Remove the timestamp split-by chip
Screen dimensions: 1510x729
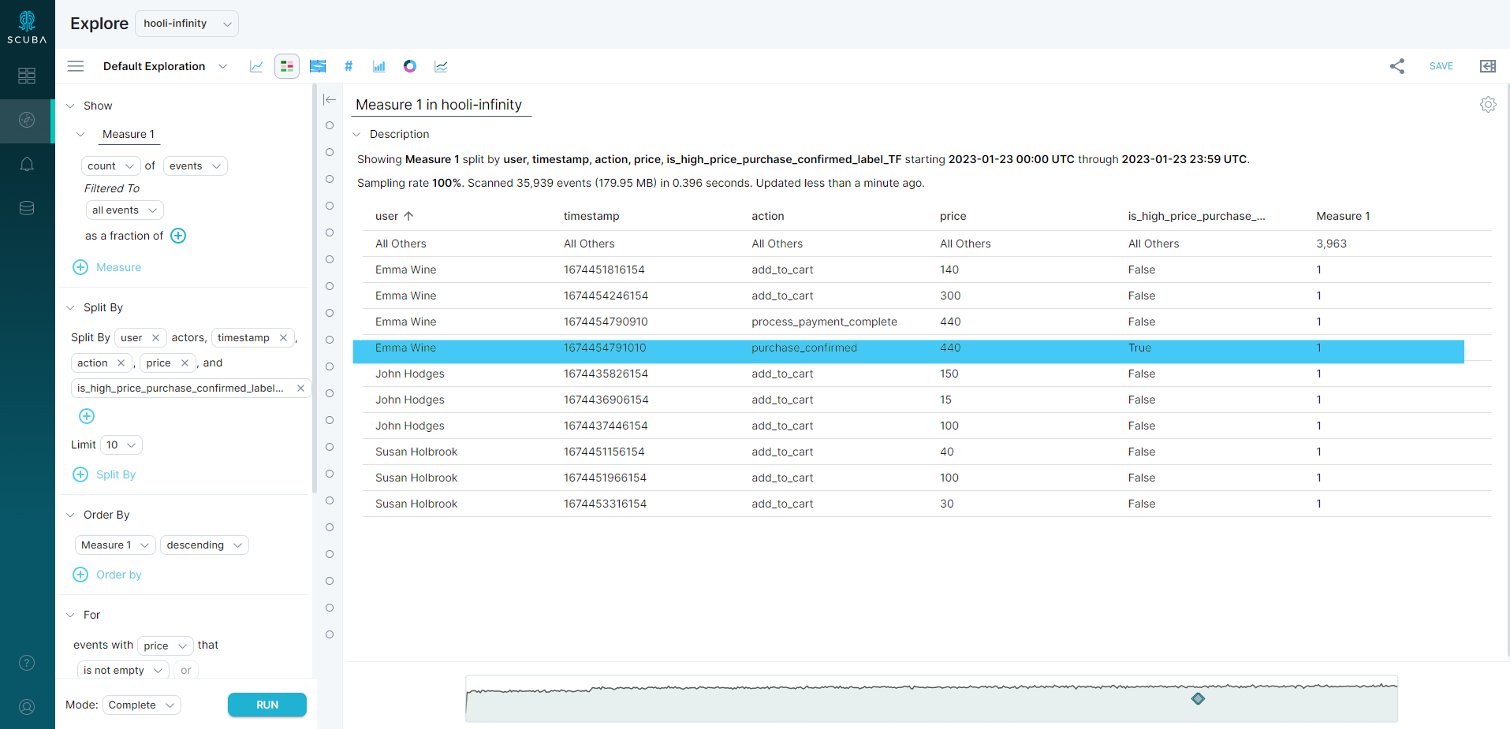283,337
